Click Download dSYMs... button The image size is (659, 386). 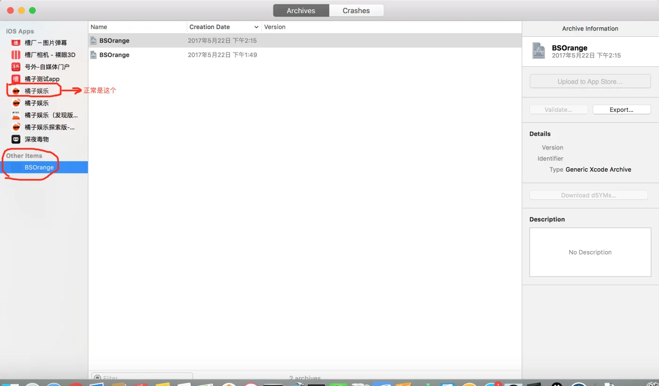(x=588, y=195)
